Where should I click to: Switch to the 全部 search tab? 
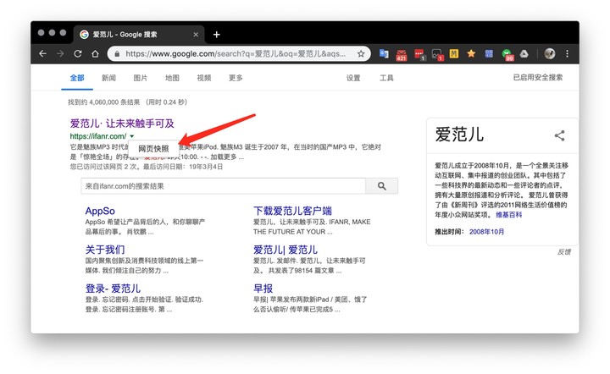coord(77,78)
